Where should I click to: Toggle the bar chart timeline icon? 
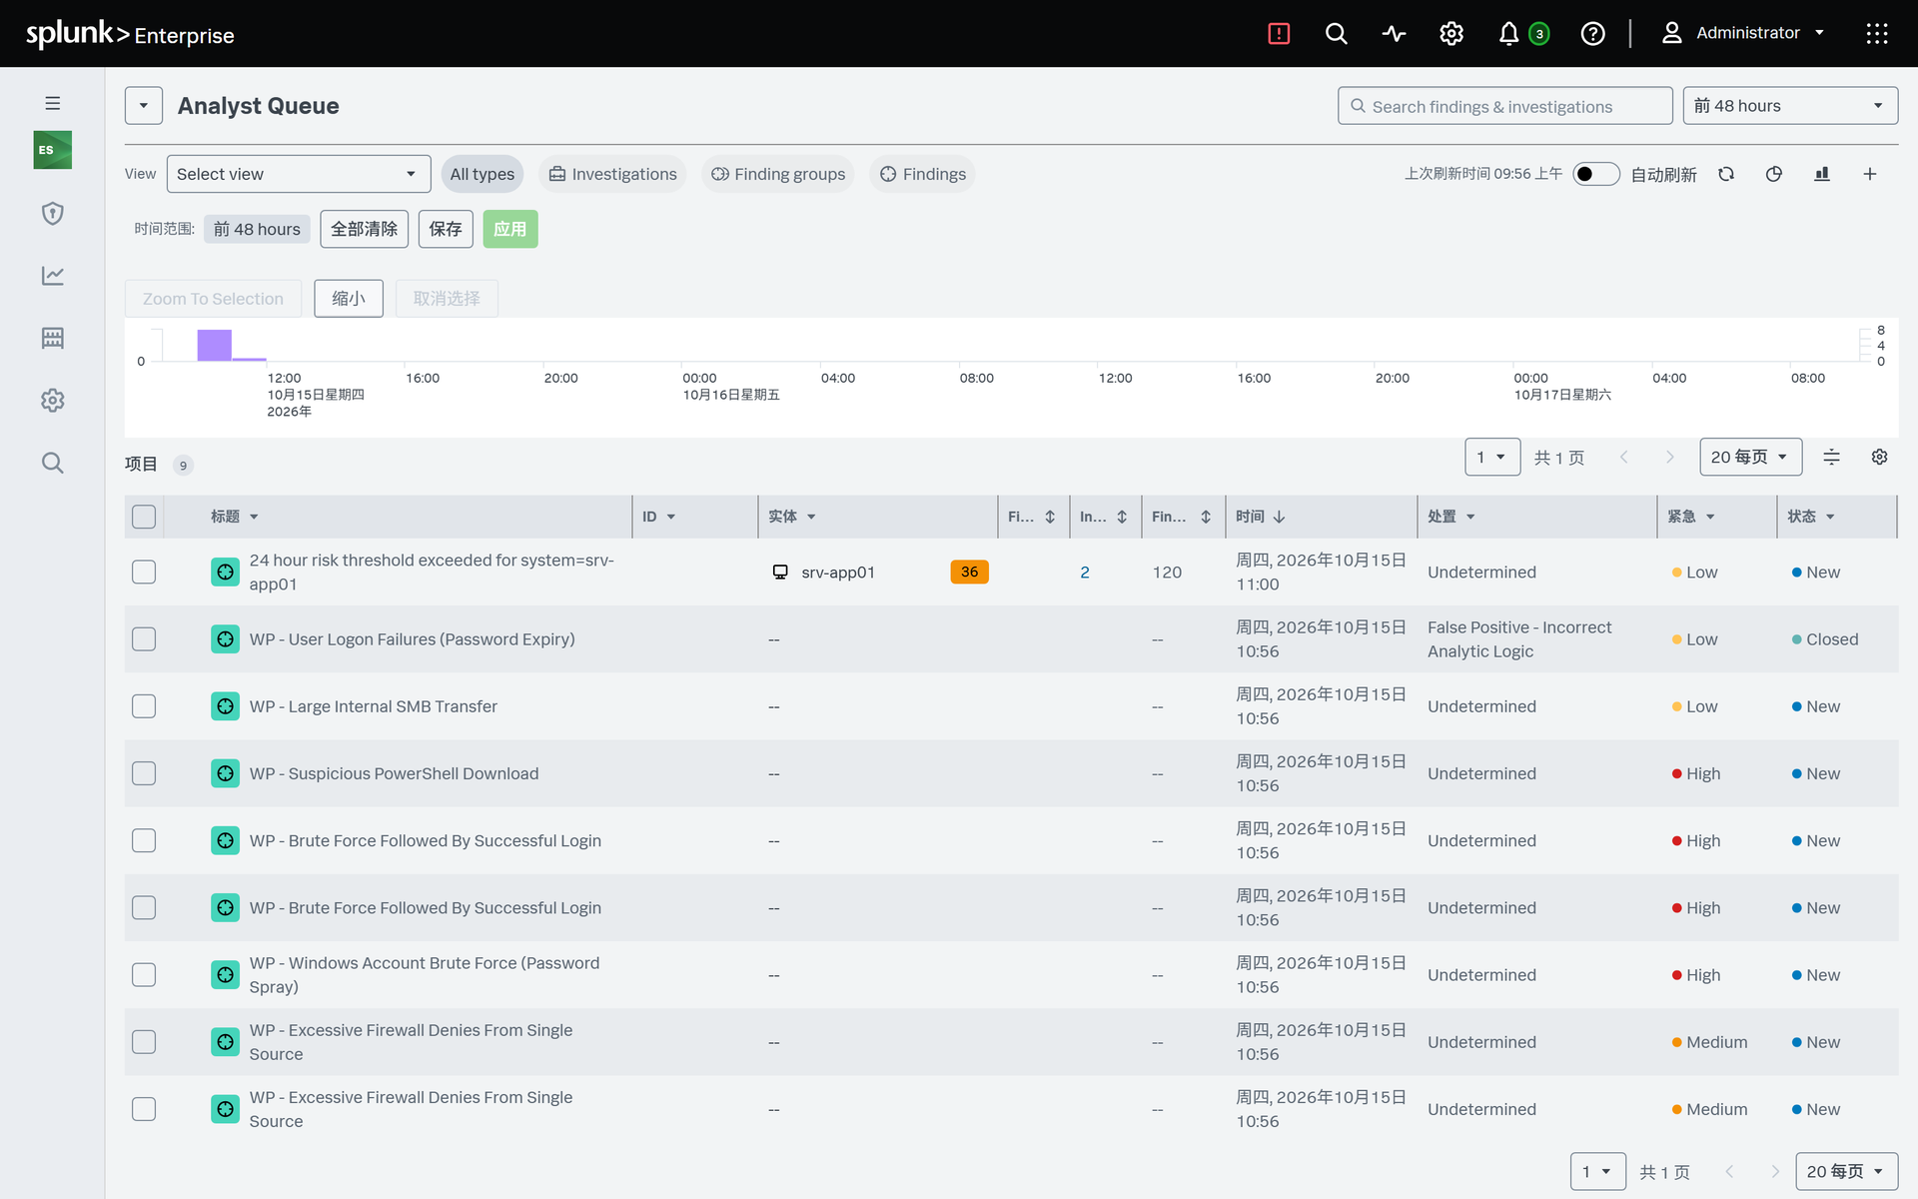pyautogui.click(x=1822, y=174)
